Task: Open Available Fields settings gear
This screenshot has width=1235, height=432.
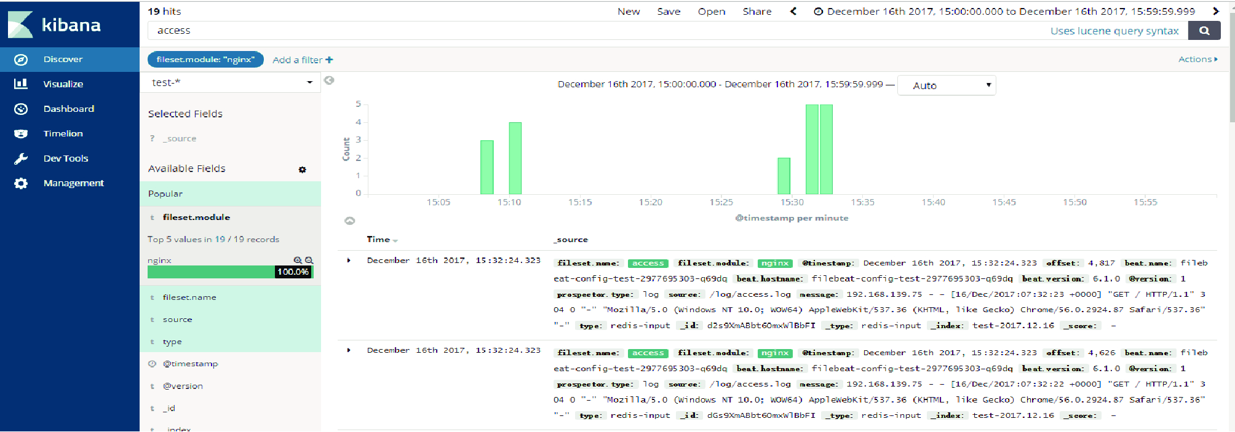Action: pyautogui.click(x=302, y=170)
